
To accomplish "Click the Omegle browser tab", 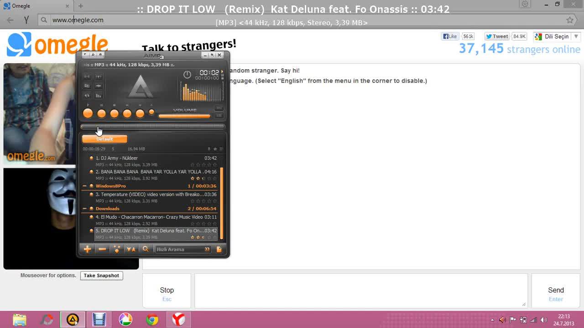I will (36, 6).
